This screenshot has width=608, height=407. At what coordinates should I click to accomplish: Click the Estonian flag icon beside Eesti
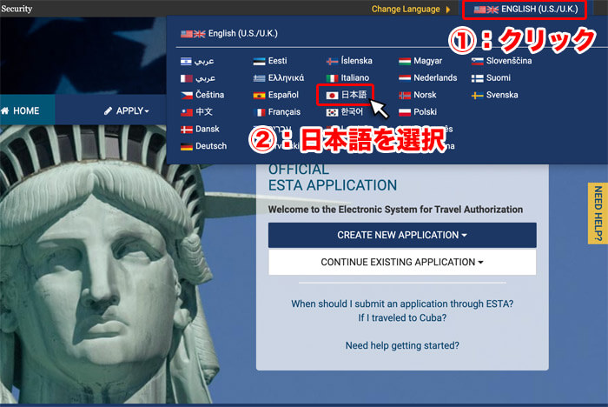coord(259,61)
